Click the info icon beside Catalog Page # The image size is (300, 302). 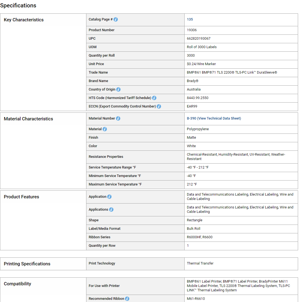tap(116, 19)
